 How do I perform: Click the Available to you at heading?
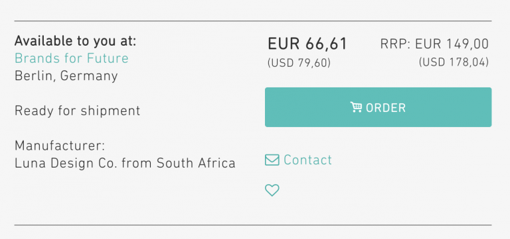point(76,42)
